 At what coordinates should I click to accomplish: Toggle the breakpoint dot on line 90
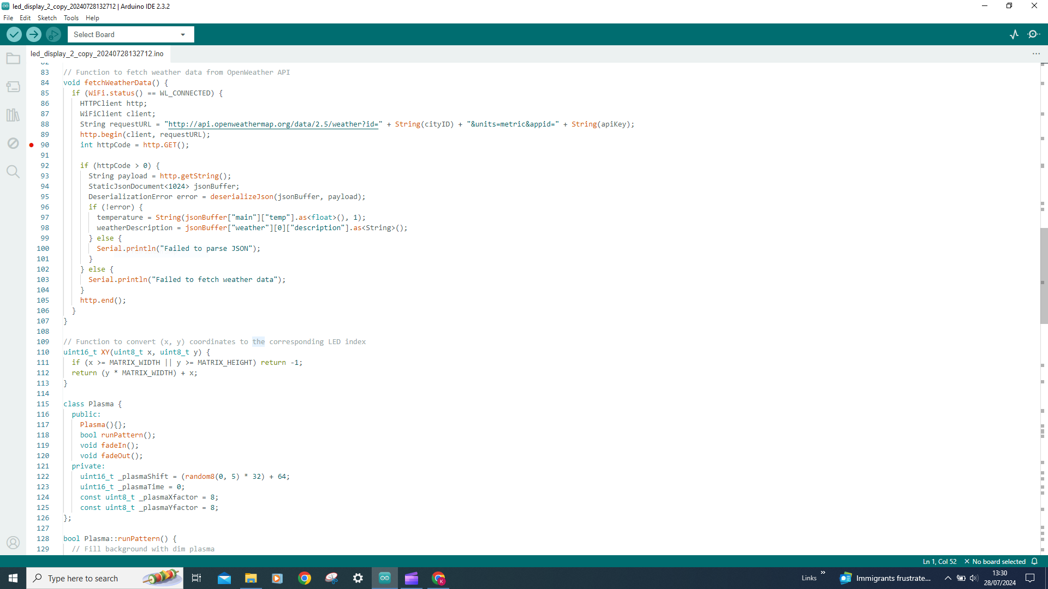tap(32, 145)
